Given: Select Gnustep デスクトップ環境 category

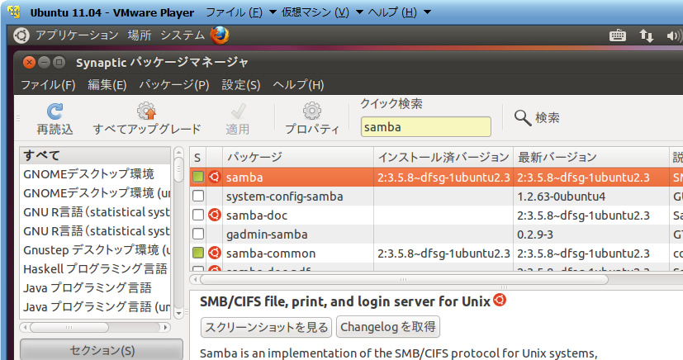Looking at the screenshot, I should click(x=95, y=250).
